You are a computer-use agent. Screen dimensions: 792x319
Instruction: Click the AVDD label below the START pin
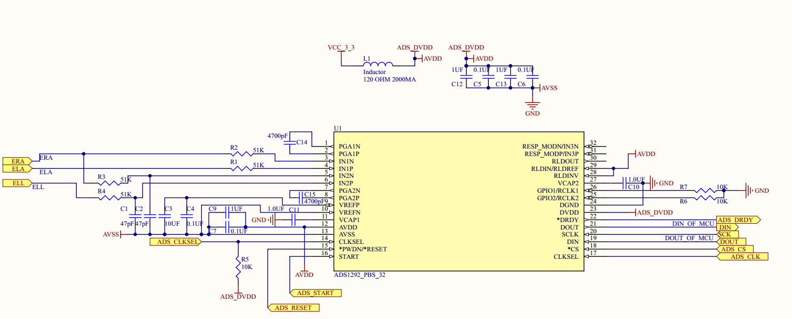304,275
